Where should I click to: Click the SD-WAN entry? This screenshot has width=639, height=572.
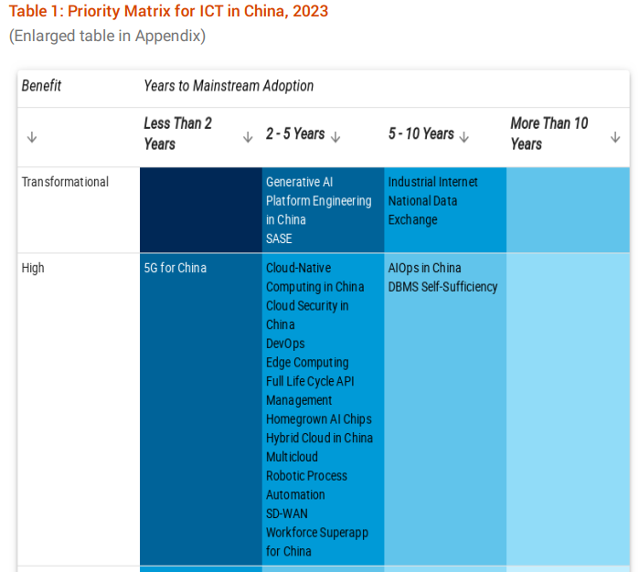point(287,514)
